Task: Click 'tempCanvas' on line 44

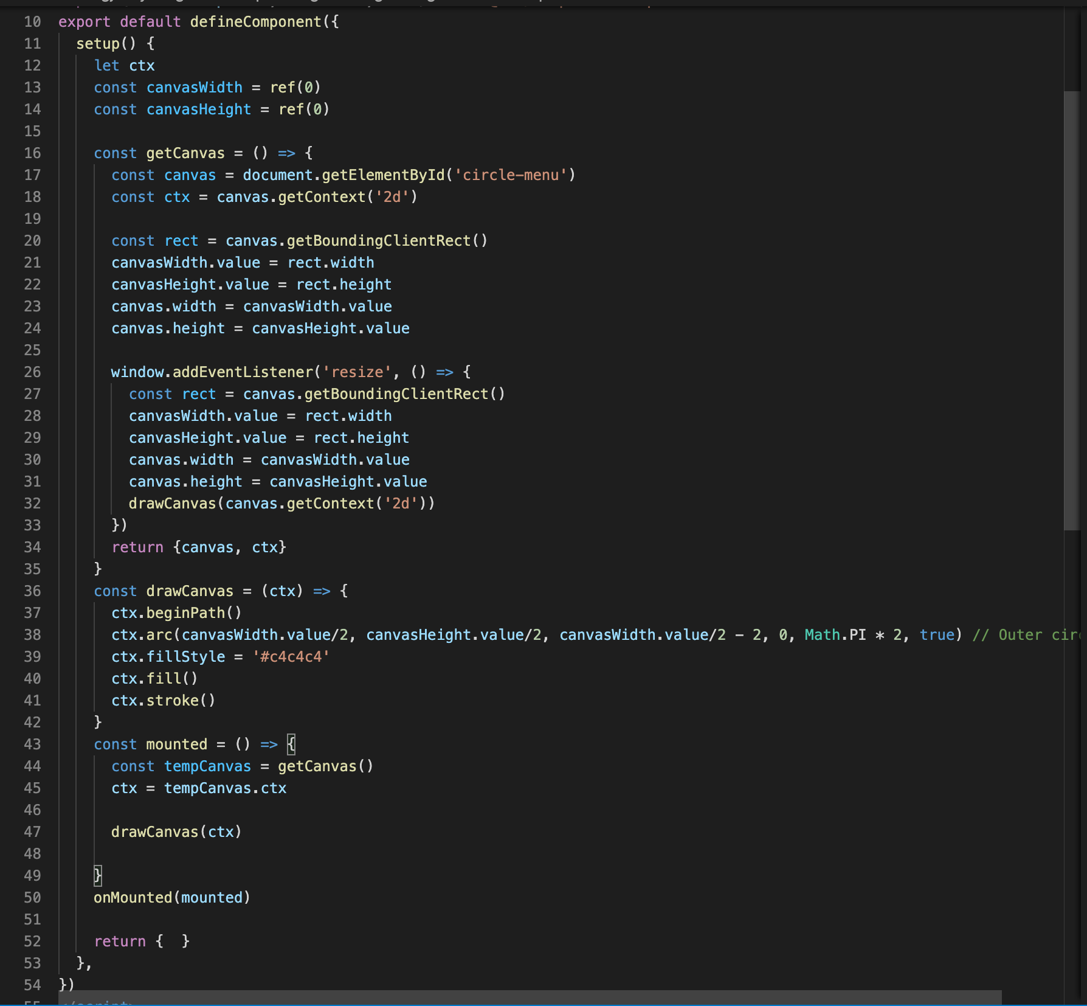Action: [x=207, y=766]
